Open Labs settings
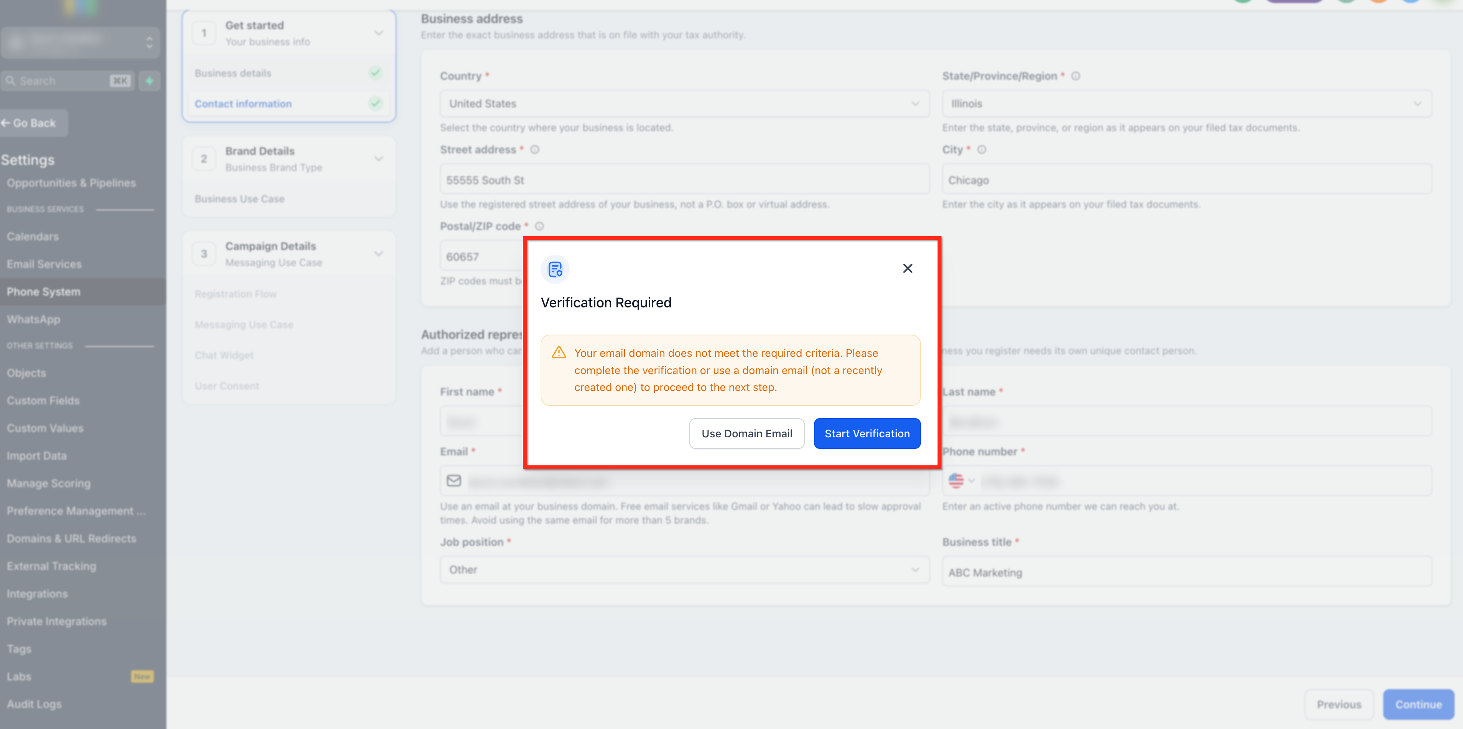 pyautogui.click(x=19, y=676)
